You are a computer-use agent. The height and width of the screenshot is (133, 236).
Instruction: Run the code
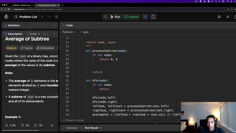115,17
